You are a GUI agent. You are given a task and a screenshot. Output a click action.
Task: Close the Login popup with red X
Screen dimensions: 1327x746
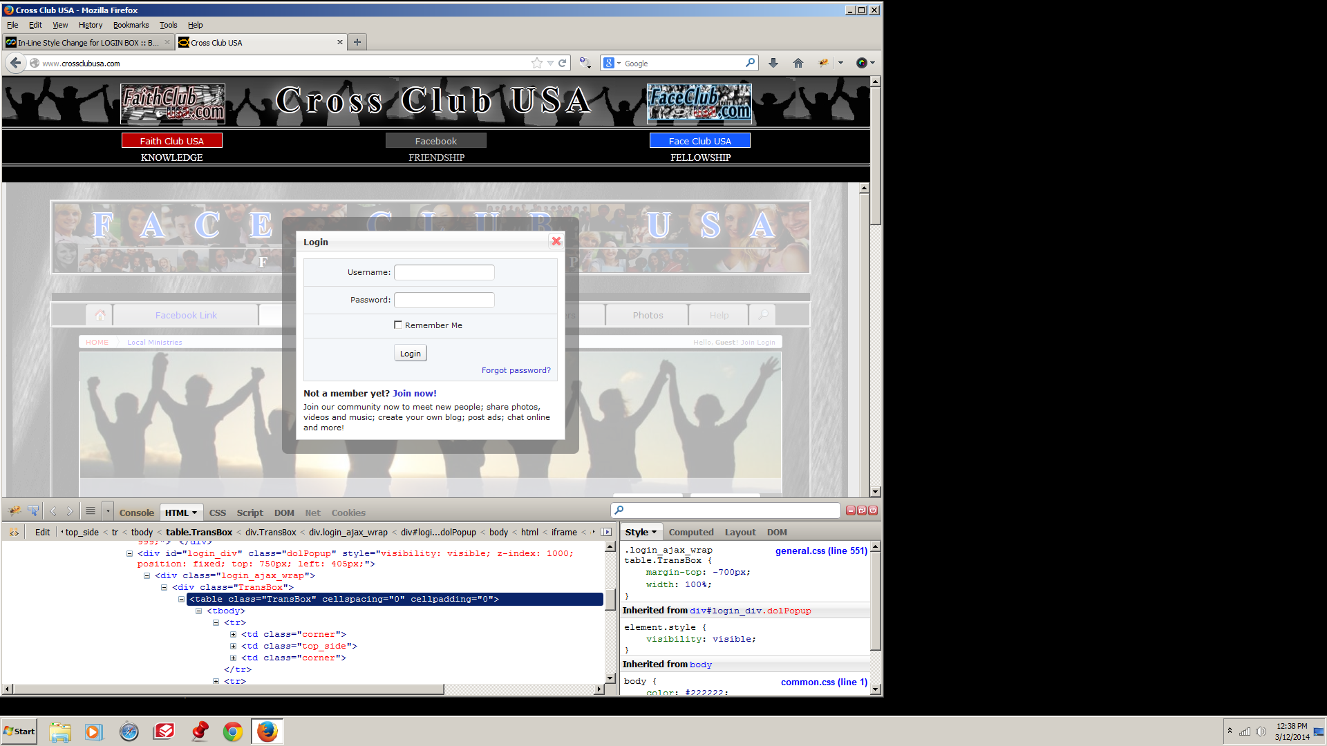556,241
